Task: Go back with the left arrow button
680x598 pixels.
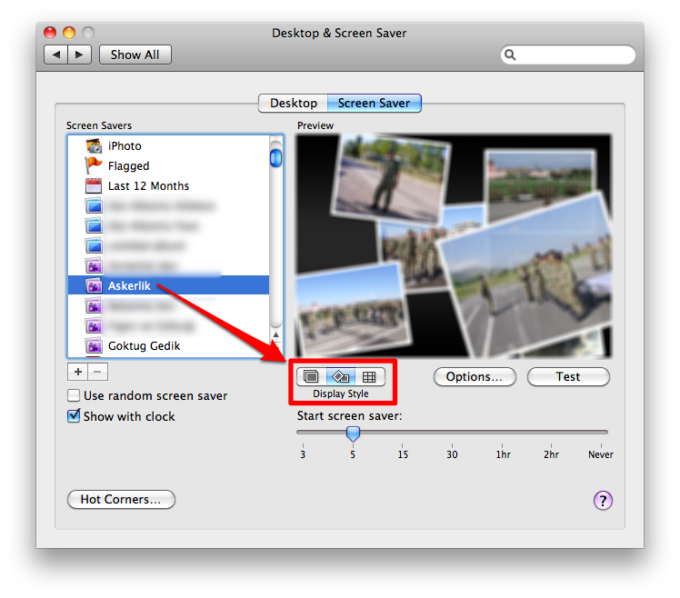Action: (56, 55)
